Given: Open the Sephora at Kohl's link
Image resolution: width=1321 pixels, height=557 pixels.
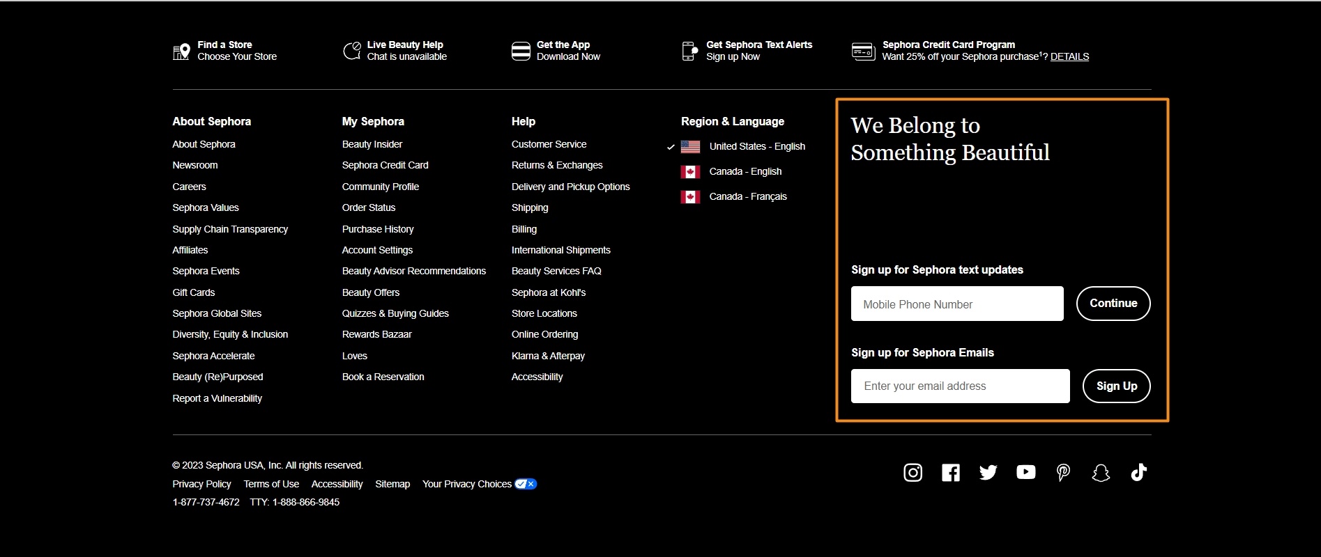Looking at the screenshot, I should pos(549,292).
